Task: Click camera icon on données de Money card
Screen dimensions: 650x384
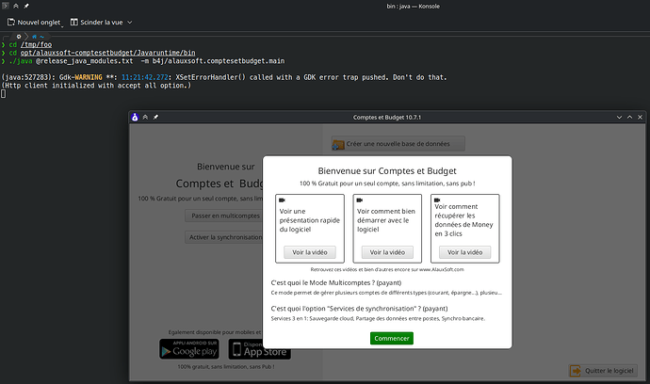Action: coord(437,200)
